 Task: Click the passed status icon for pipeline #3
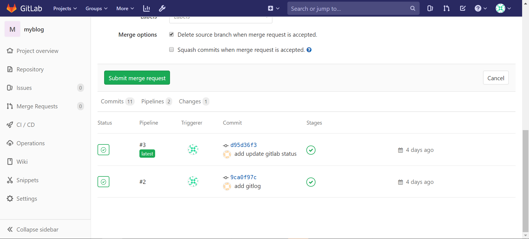pos(103,150)
